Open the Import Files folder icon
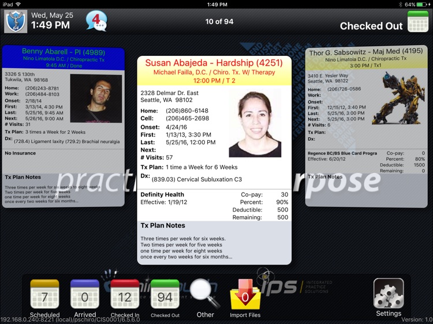433x324 pixels. (x=245, y=294)
